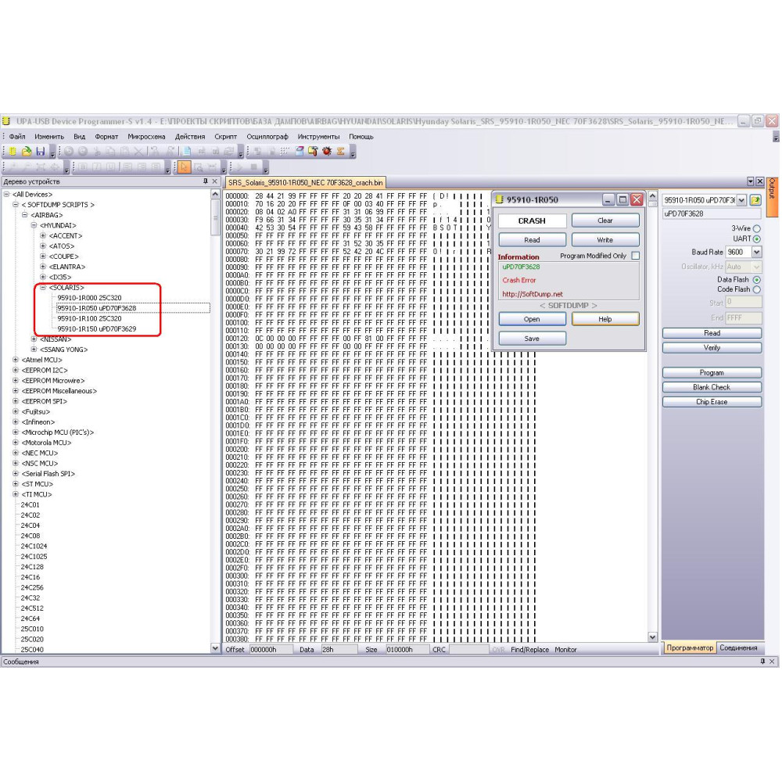
Task: Close the Дерево устройств panel
Action: point(215,181)
